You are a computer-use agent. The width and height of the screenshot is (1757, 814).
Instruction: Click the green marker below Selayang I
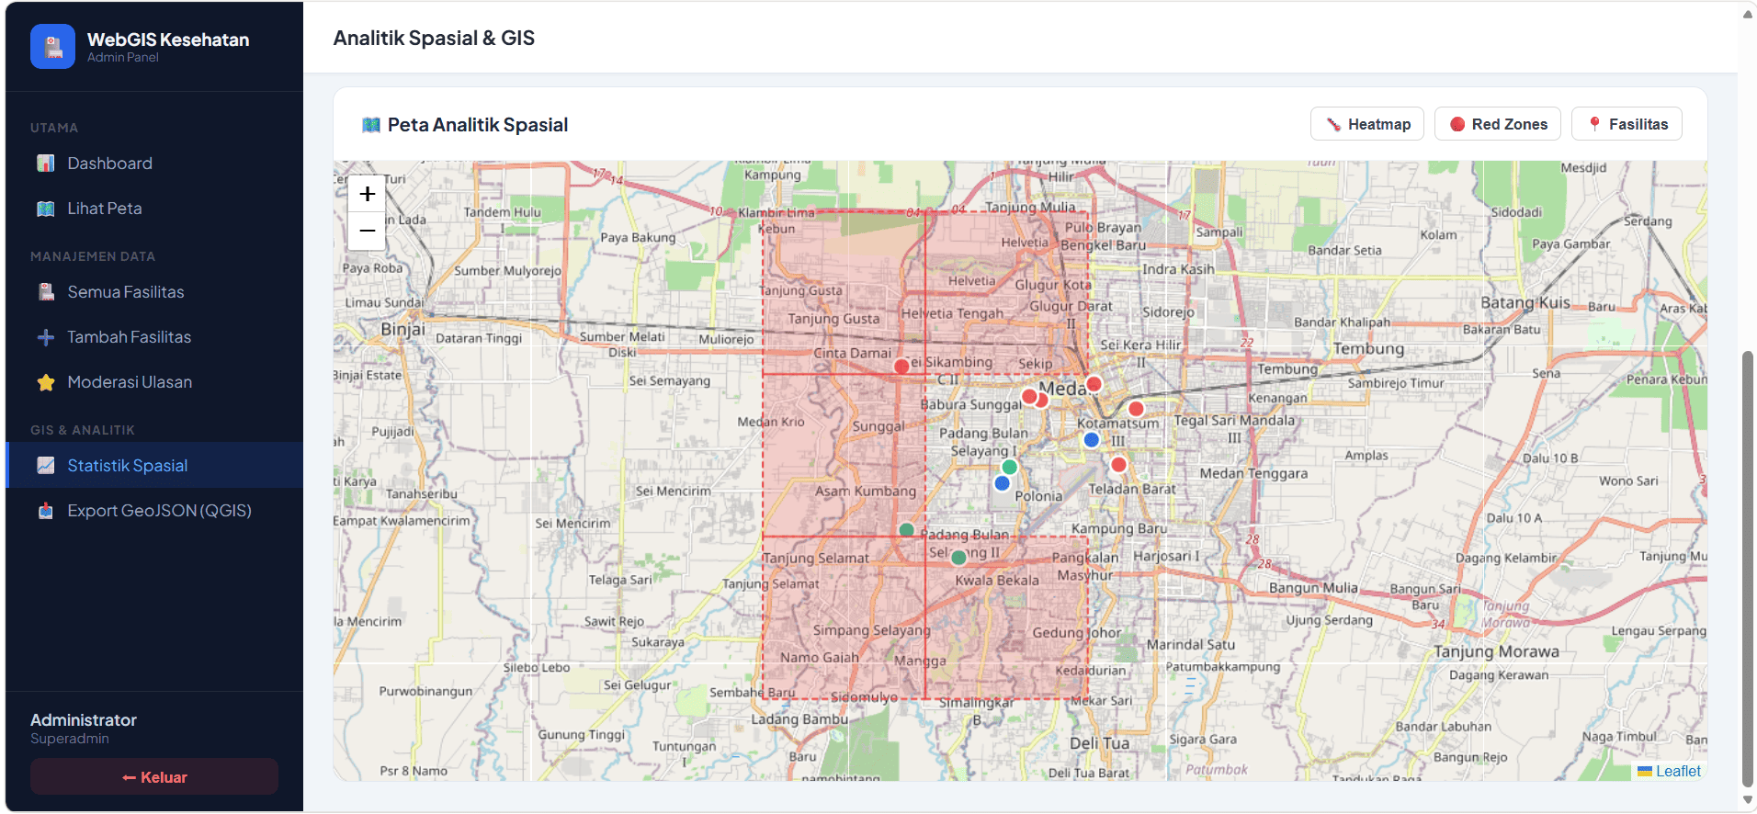coord(1010,467)
